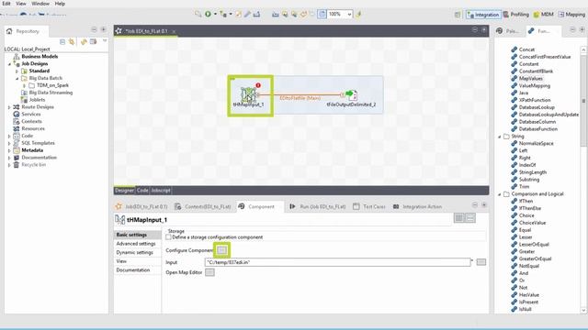Click the Configure Component ellipsis button
The image size is (588, 330).
pos(221,250)
